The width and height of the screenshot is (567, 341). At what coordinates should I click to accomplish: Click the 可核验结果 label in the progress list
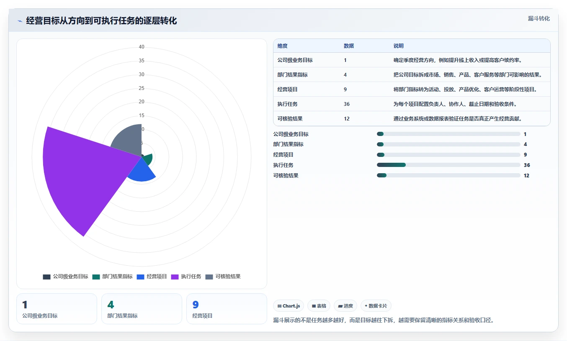[286, 176]
